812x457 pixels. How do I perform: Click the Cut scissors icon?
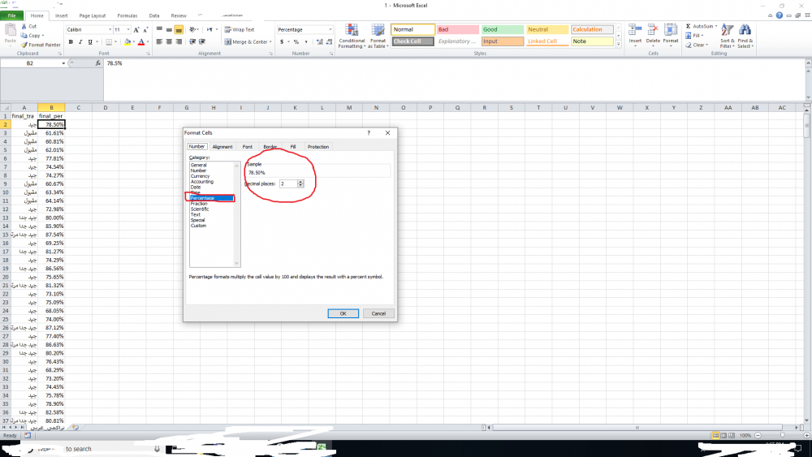(x=24, y=26)
